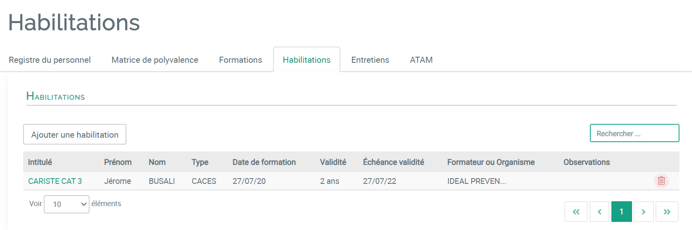Open the Matrice de polyvalence tab
Image resolution: width=692 pixels, height=230 pixels.
pos(155,60)
